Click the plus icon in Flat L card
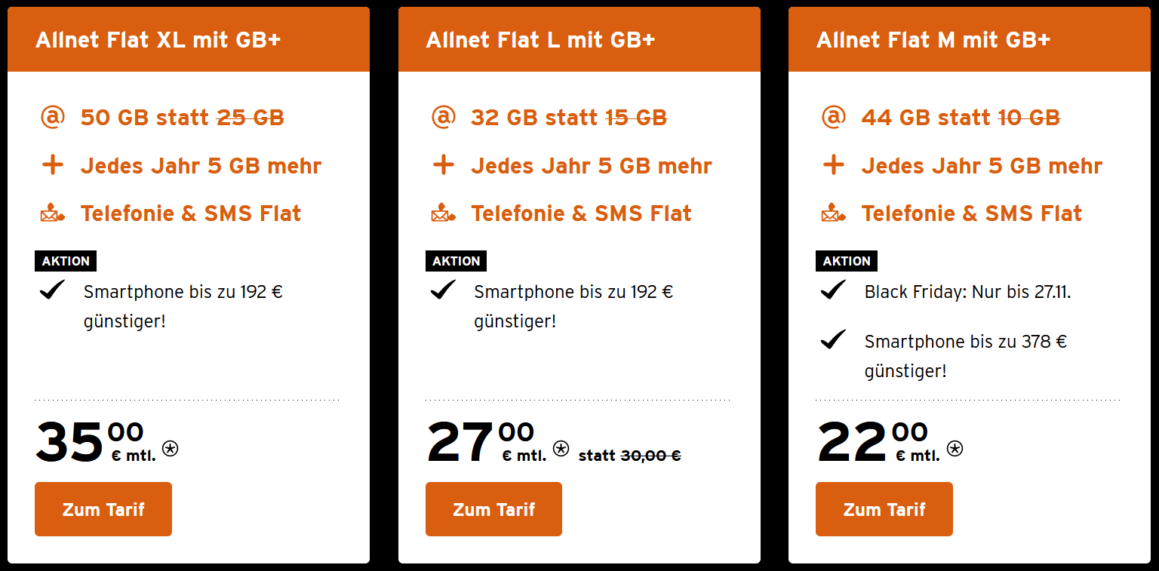 click(443, 165)
